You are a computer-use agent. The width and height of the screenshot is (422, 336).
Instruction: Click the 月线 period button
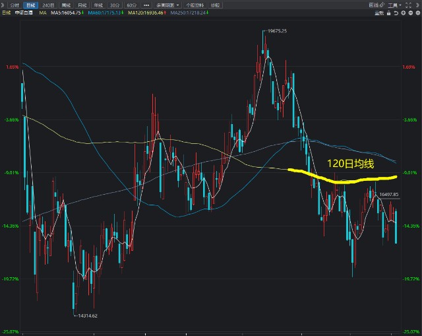coord(82,5)
